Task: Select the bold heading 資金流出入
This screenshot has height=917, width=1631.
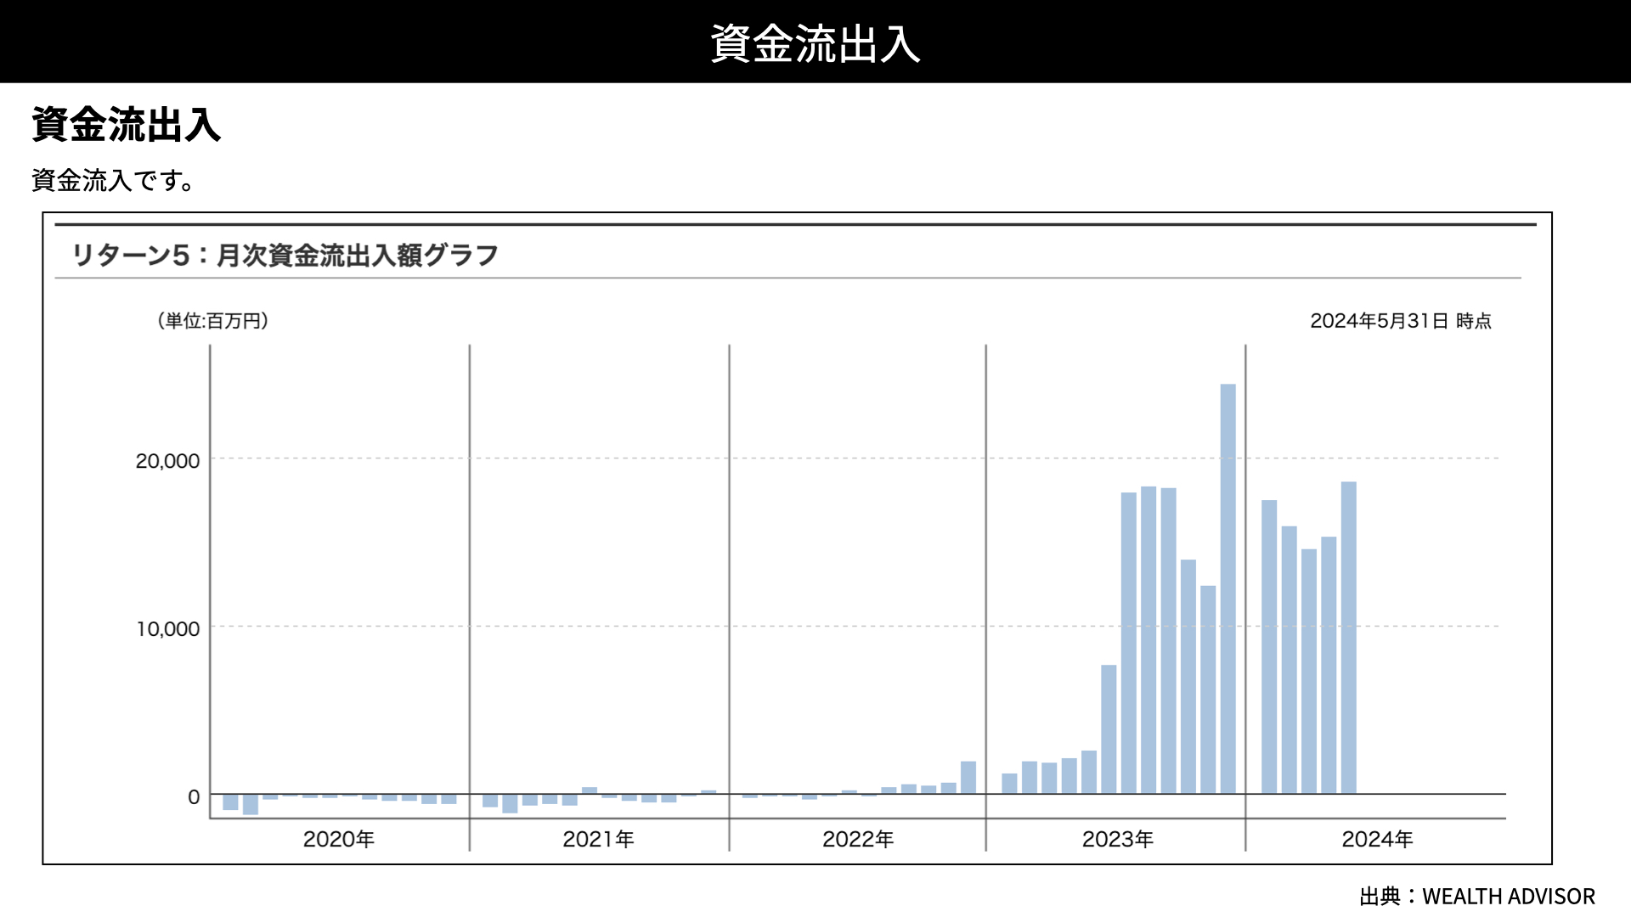Action: 127,125
